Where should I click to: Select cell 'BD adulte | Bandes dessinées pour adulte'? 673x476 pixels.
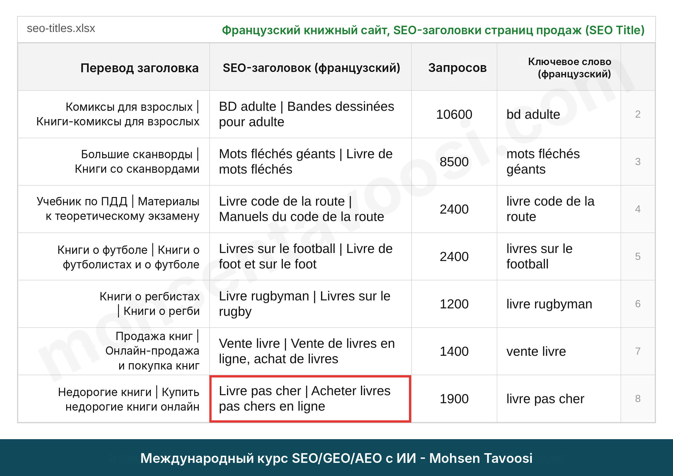tap(311, 115)
